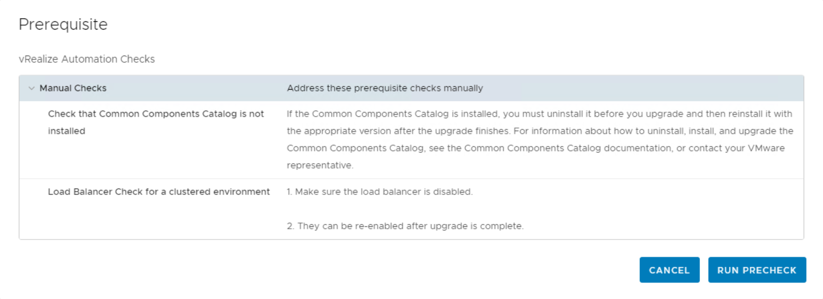
Task: Select the 'Check that Common Components Catalog' row label
Action: (x=156, y=114)
